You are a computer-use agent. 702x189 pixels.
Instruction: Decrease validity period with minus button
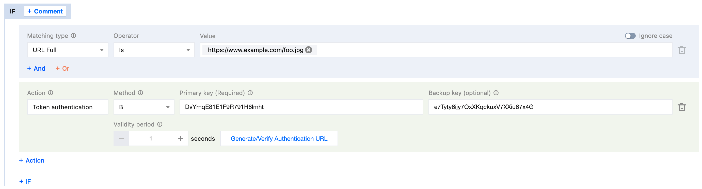click(x=121, y=138)
